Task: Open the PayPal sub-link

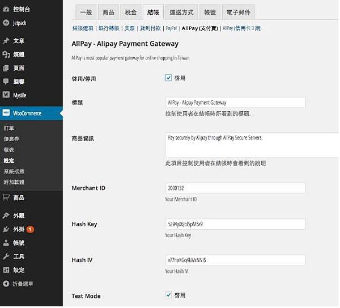Action: pyautogui.click(x=171, y=28)
